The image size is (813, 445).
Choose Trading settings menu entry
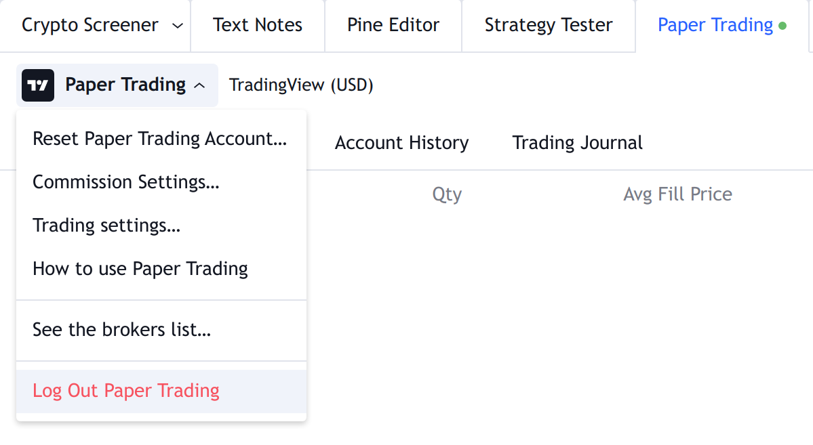(161, 226)
